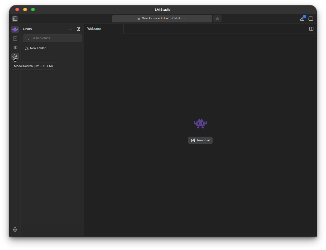Open the Downloads icon with badge
Viewport: 326px width, 250px height.
coord(302,19)
